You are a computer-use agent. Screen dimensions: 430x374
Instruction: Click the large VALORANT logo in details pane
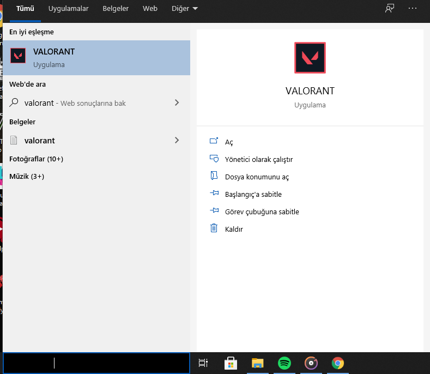pyautogui.click(x=310, y=58)
